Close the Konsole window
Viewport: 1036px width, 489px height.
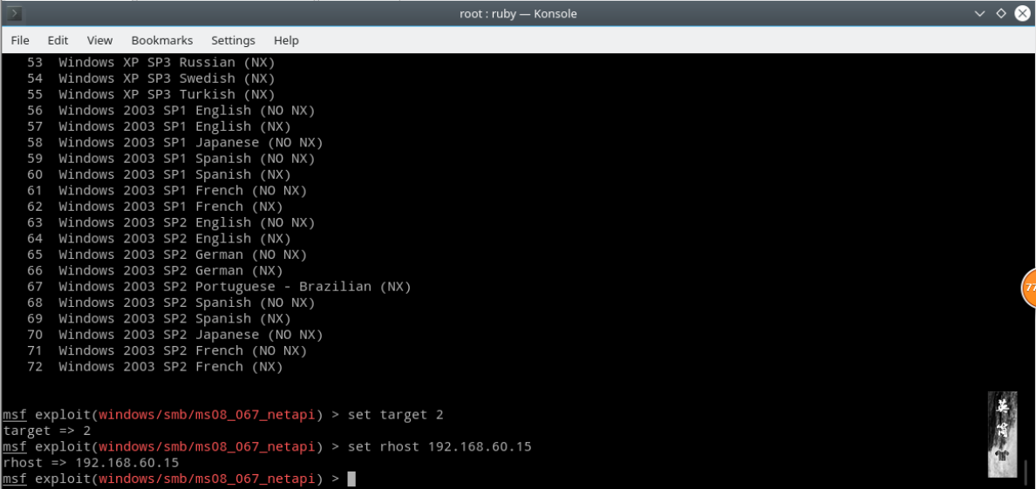pyautogui.click(x=1021, y=13)
